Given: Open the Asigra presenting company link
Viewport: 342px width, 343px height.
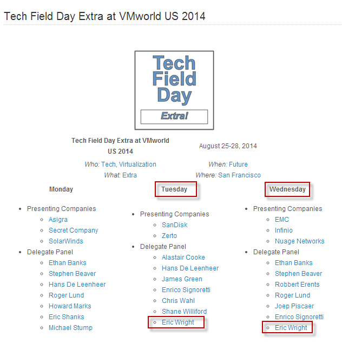Looking at the screenshot, I should coord(58,220).
